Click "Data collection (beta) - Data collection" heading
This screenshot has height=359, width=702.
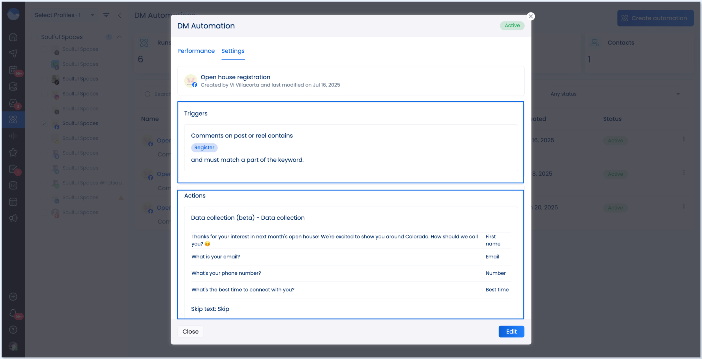[x=248, y=218]
